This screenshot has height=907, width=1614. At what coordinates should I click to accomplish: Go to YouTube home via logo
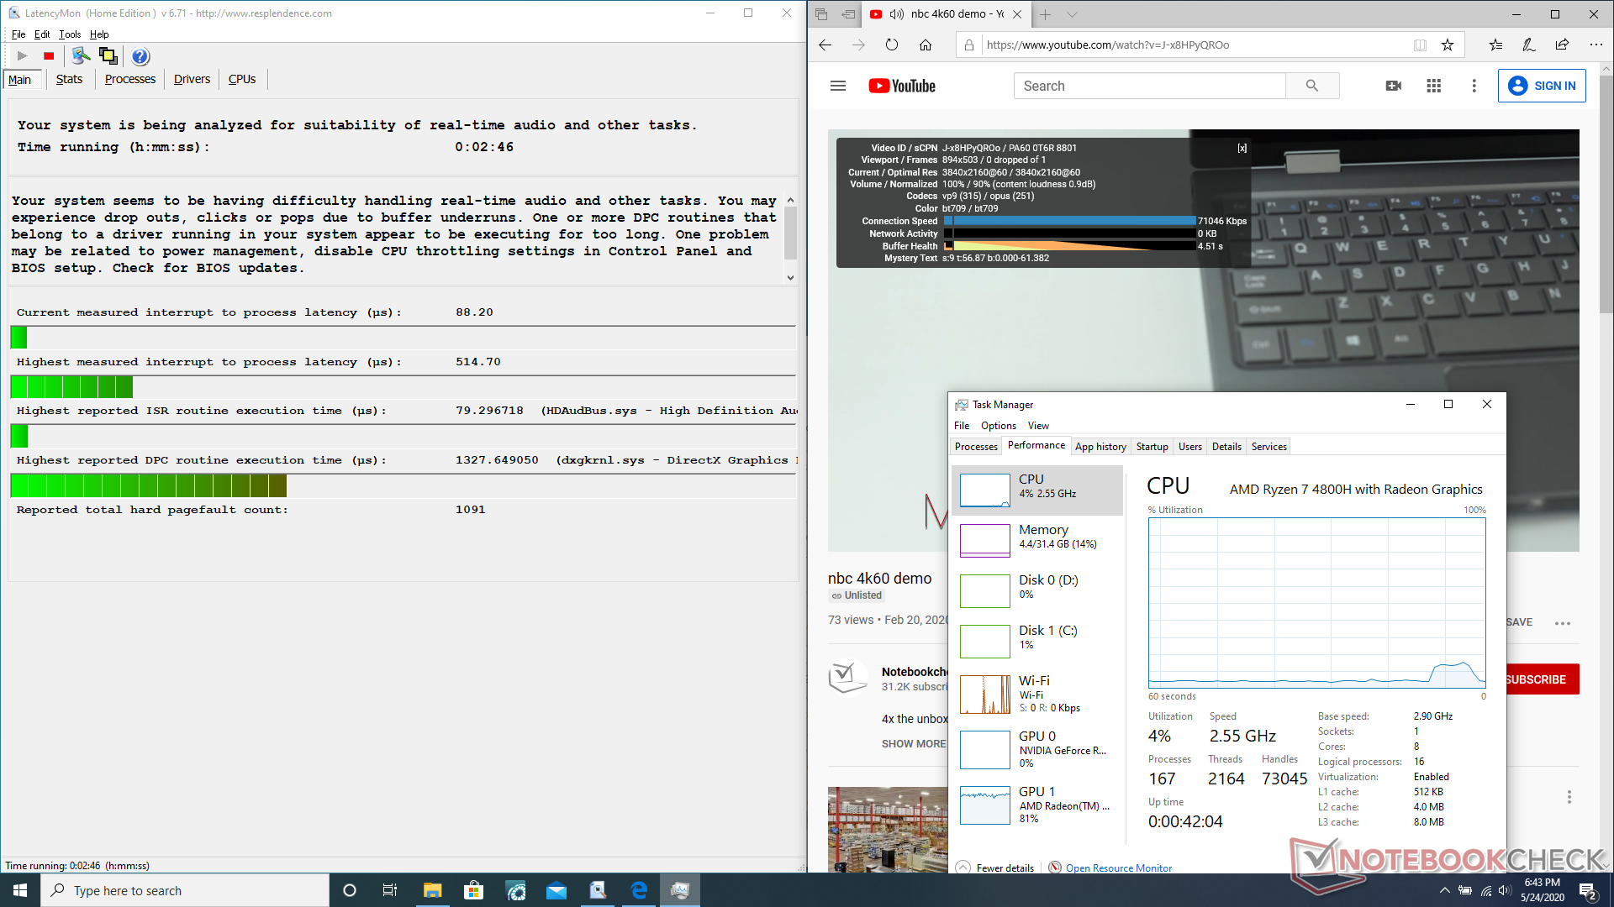pyautogui.click(x=902, y=86)
